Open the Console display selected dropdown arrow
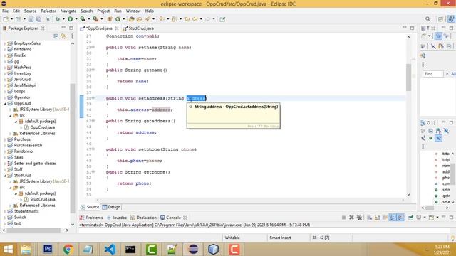 [425, 218]
